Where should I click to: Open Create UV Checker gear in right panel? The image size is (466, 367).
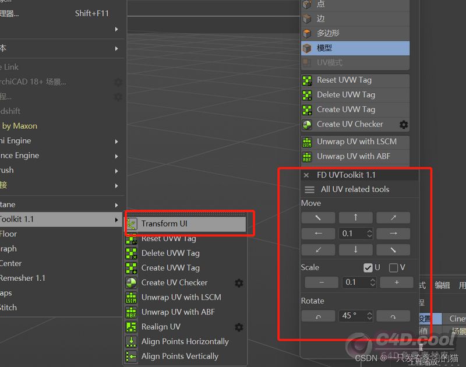[x=404, y=125]
